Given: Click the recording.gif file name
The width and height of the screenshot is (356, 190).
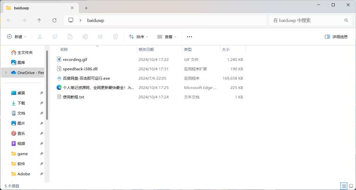Looking at the screenshot, I should click(75, 60).
